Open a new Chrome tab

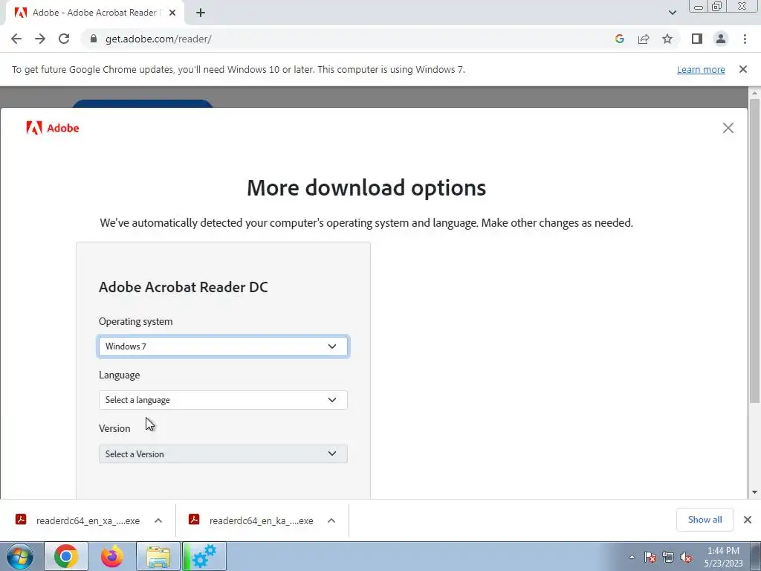[201, 13]
